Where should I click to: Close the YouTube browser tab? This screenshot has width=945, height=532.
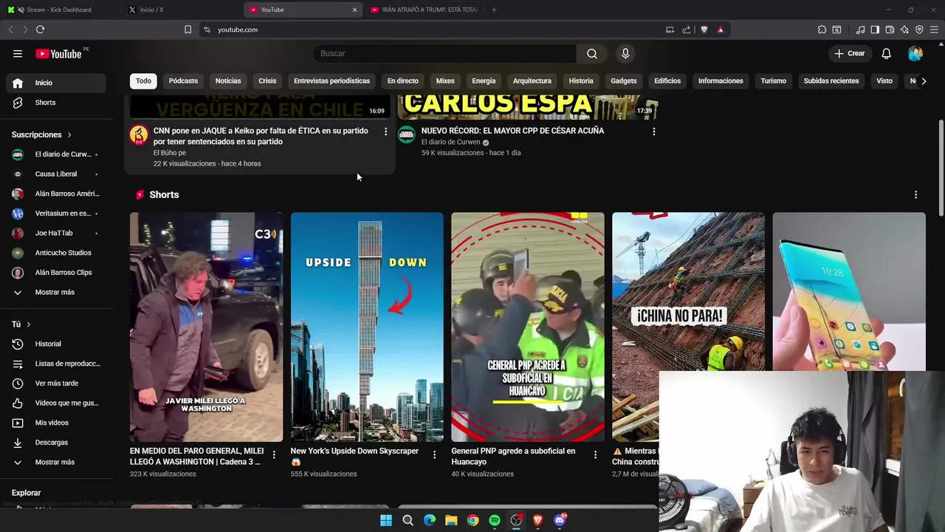(354, 10)
